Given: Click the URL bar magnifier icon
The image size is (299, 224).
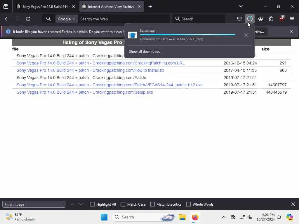Looking at the screenshot, I should [48, 19].
